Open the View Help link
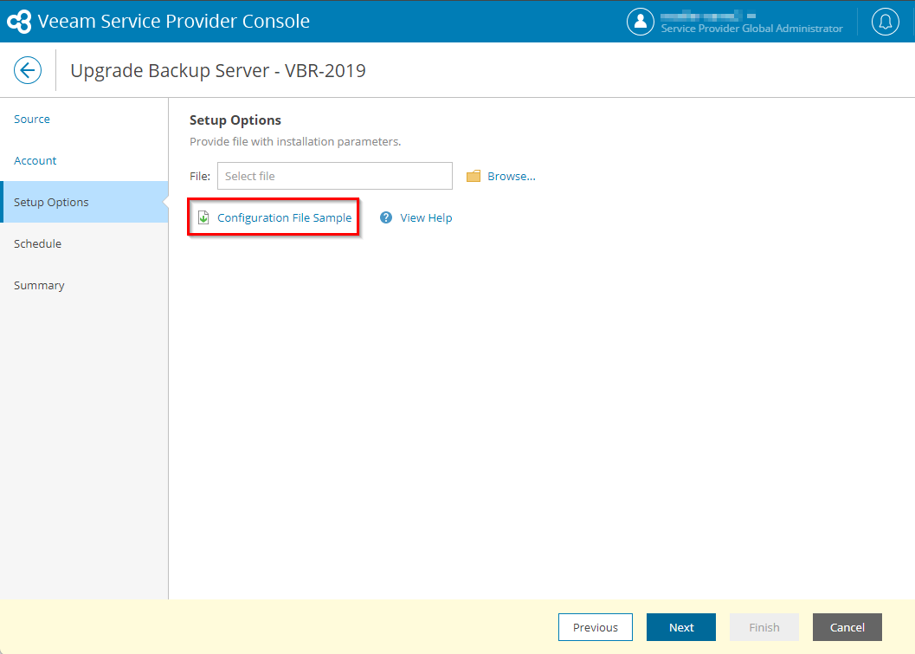The height and width of the screenshot is (654, 915). (x=426, y=217)
